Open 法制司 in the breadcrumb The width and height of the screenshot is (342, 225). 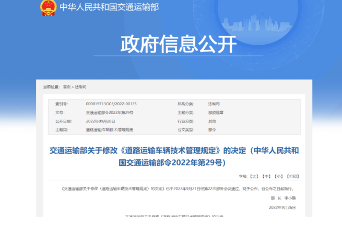coord(81,86)
